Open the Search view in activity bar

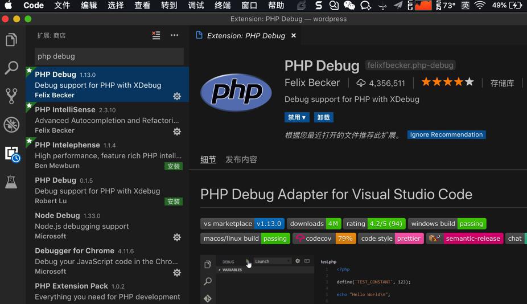(11, 68)
